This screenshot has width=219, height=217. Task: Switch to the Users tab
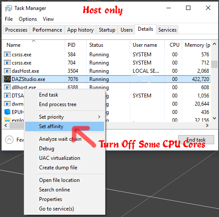(127, 30)
